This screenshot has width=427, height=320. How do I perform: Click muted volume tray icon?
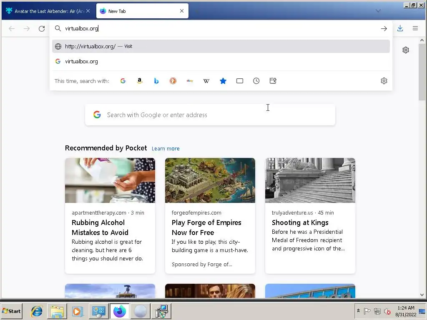387,311
